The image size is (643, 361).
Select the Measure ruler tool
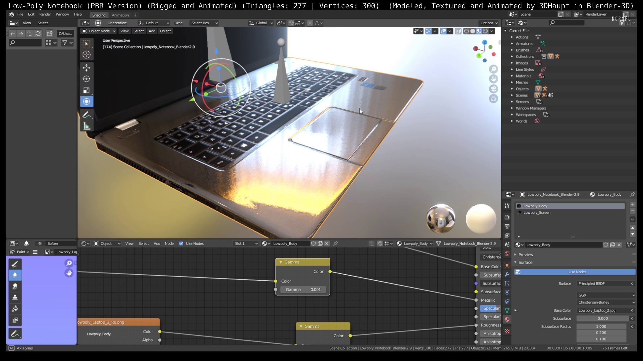pos(86,126)
